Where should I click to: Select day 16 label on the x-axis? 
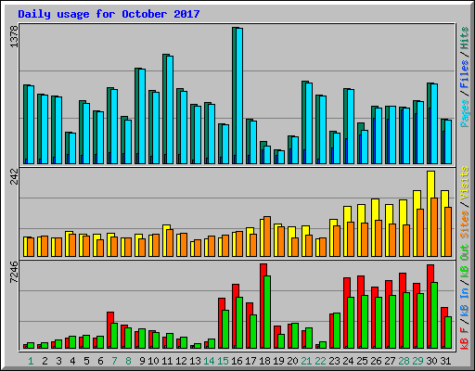(x=237, y=361)
